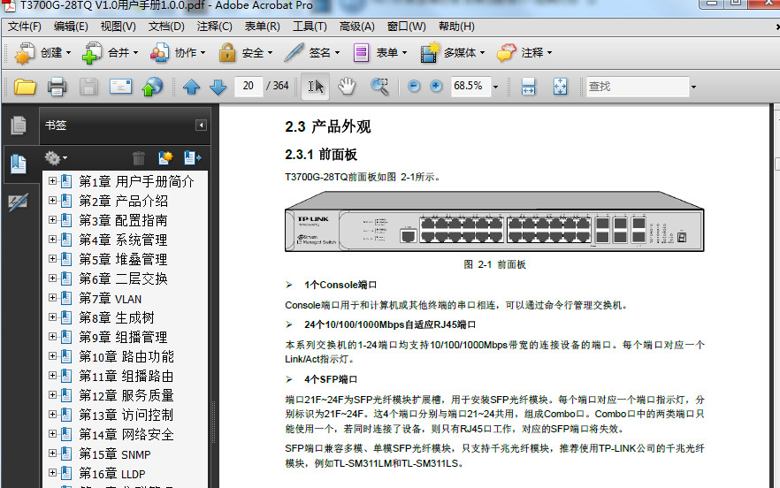This screenshot has height=488, width=780.
Task: Jump to bookmark 第14章 网络安全
Action: pyautogui.click(x=126, y=435)
